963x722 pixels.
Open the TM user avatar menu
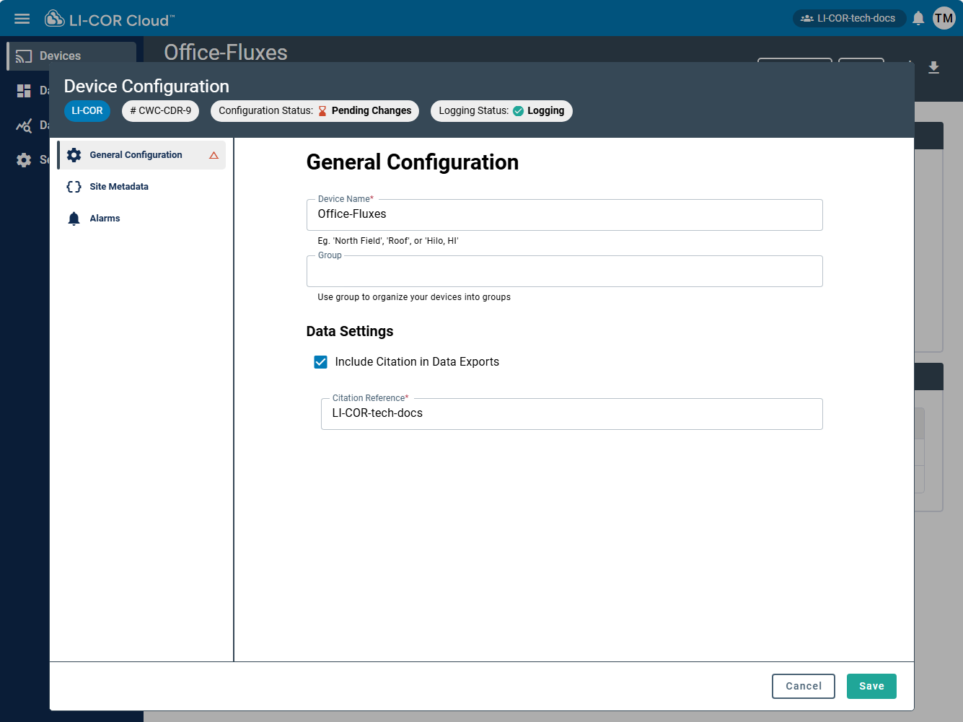944,18
